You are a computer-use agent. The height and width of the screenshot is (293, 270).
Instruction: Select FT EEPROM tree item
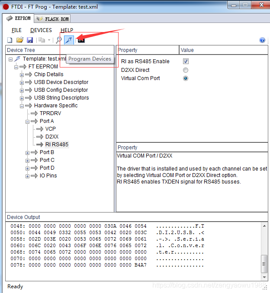[x=43, y=67]
